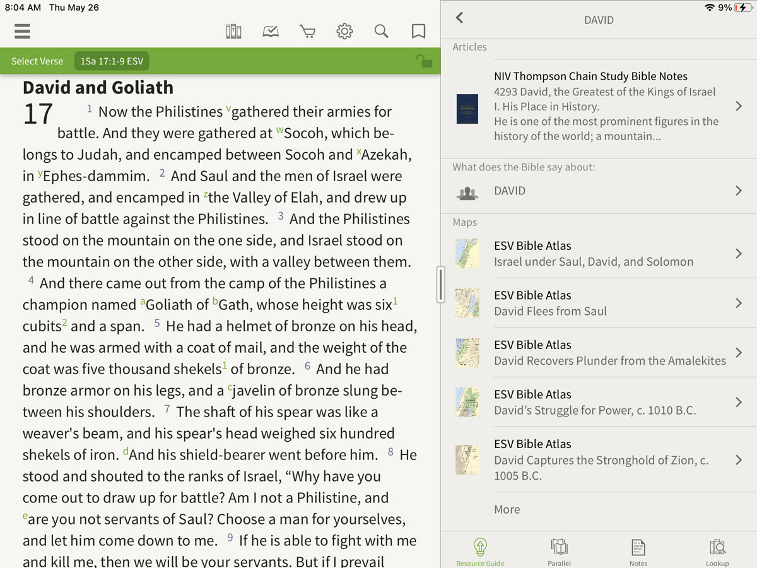Expand the Israel under Saul map chevron

pyautogui.click(x=739, y=254)
